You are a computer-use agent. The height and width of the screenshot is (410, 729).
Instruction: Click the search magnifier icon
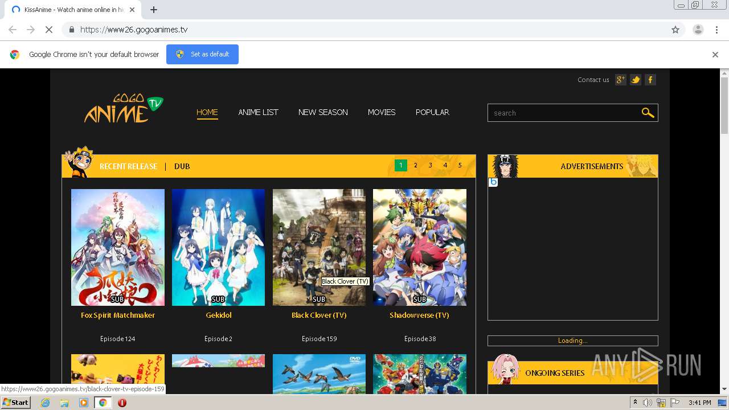coord(648,113)
